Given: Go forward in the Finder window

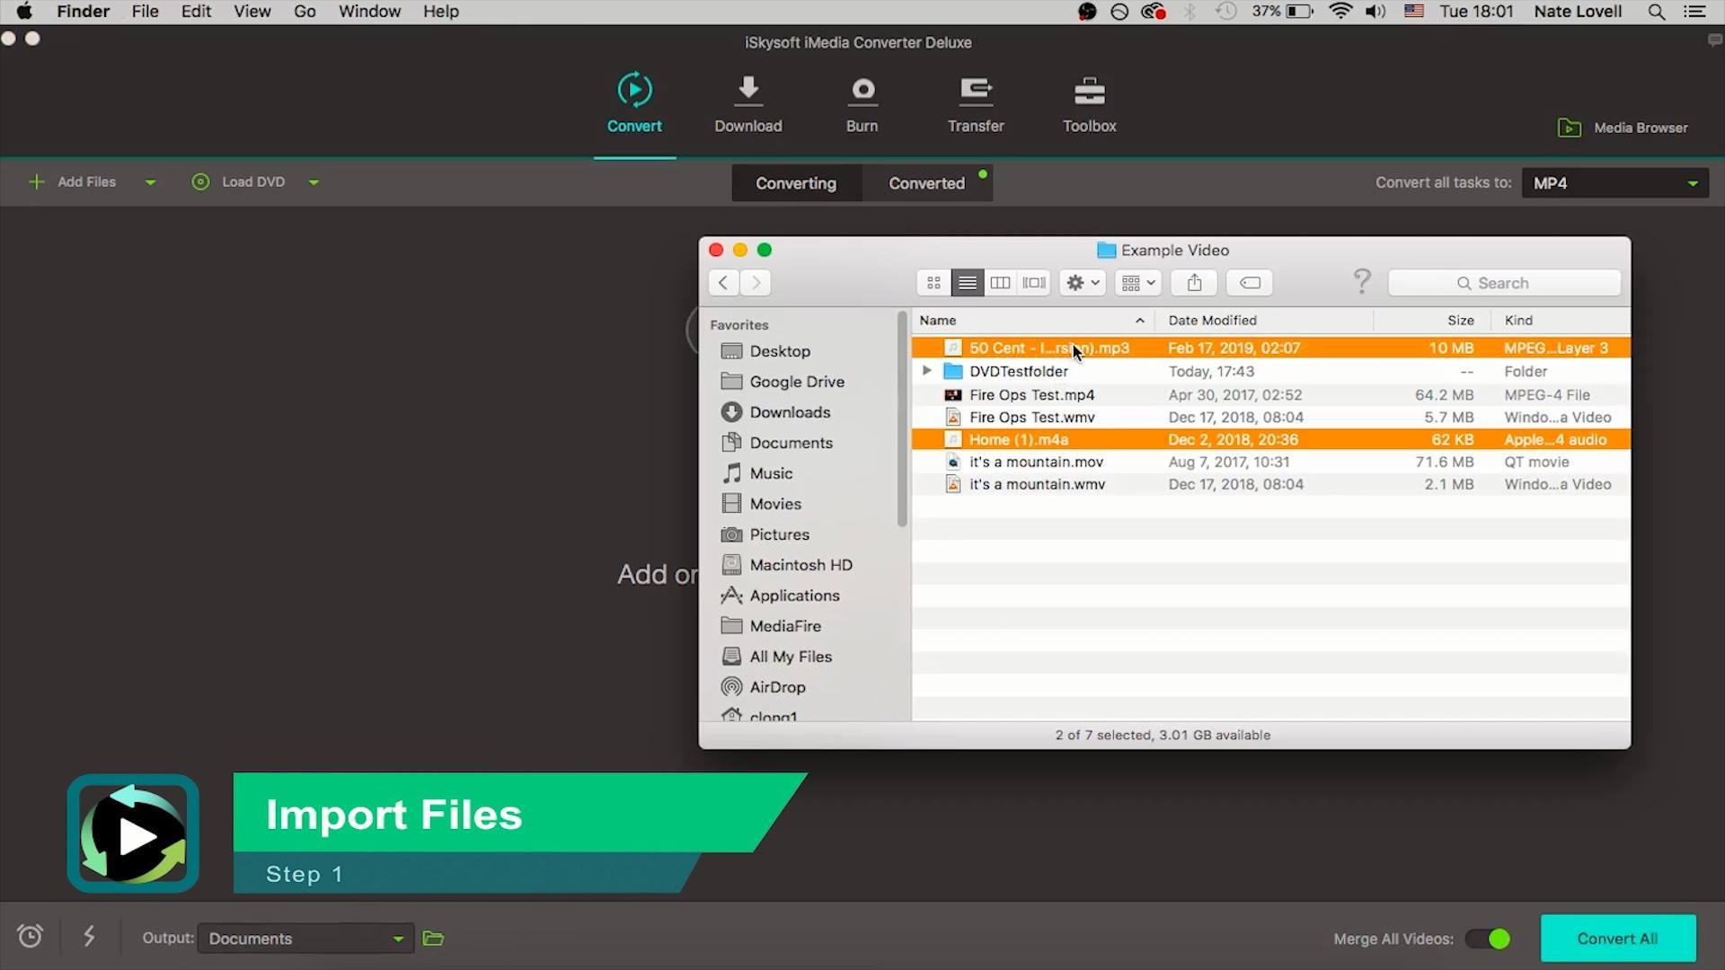Looking at the screenshot, I should tap(756, 283).
